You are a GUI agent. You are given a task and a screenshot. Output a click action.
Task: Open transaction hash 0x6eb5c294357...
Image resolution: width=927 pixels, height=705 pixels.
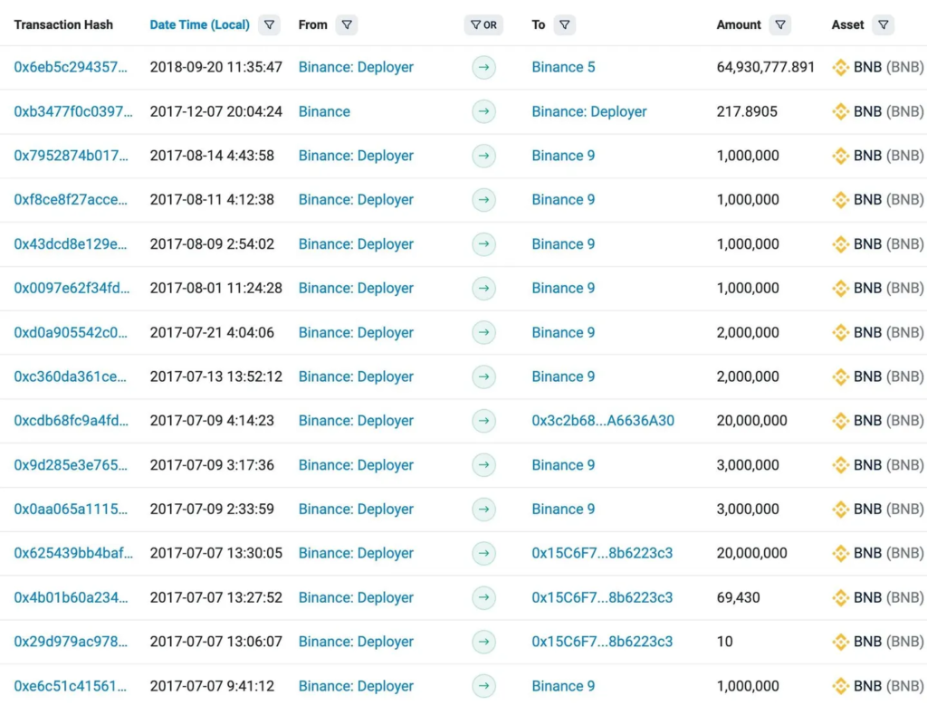pyautogui.click(x=71, y=67)
